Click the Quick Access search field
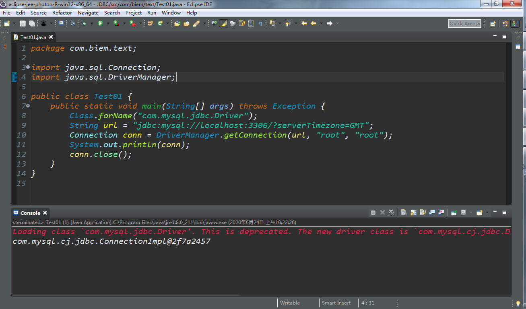The height and width of the screenshot is (309, 526). coord(465,23)
